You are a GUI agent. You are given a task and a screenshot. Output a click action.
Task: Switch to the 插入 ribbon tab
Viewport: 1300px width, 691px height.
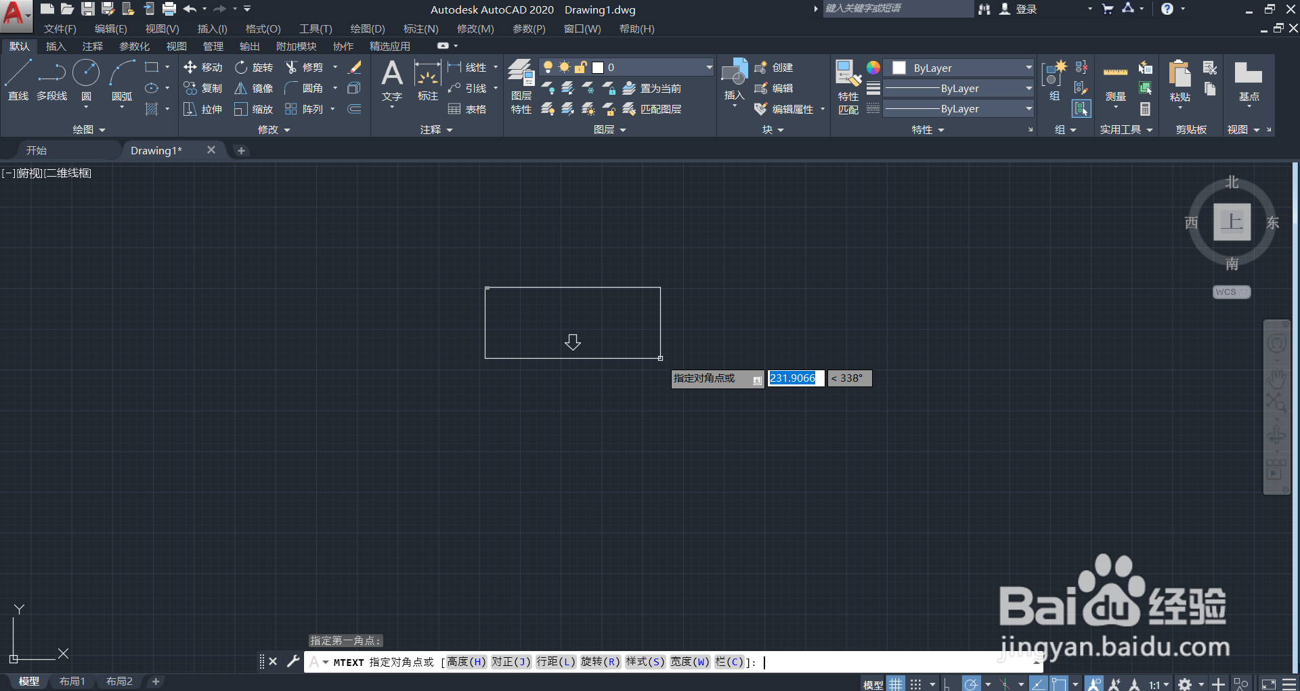[x=56, y=46]
